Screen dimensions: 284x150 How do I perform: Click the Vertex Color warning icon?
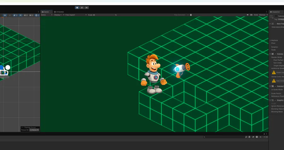(274, 81)
